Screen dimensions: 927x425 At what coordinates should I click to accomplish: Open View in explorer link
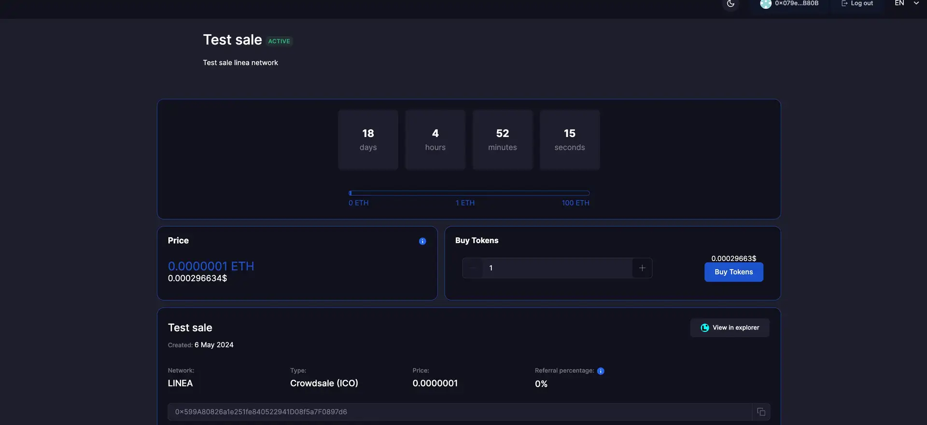pyautogui.click(x=730, y=328)
